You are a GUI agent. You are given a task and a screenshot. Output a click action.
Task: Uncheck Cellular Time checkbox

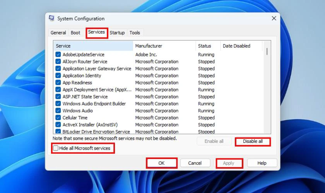pyautogui.click(x=58, y=118)
